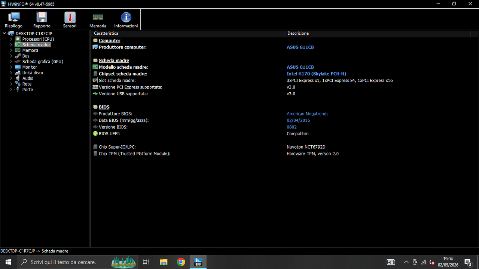Viewport: 479px width, 269px height.
Task: Expand the Bus tree node arrow
Action: pos(11,56)
